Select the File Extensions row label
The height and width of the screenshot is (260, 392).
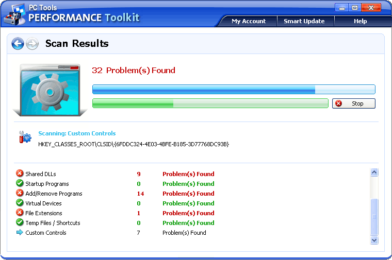click(44, 213)
